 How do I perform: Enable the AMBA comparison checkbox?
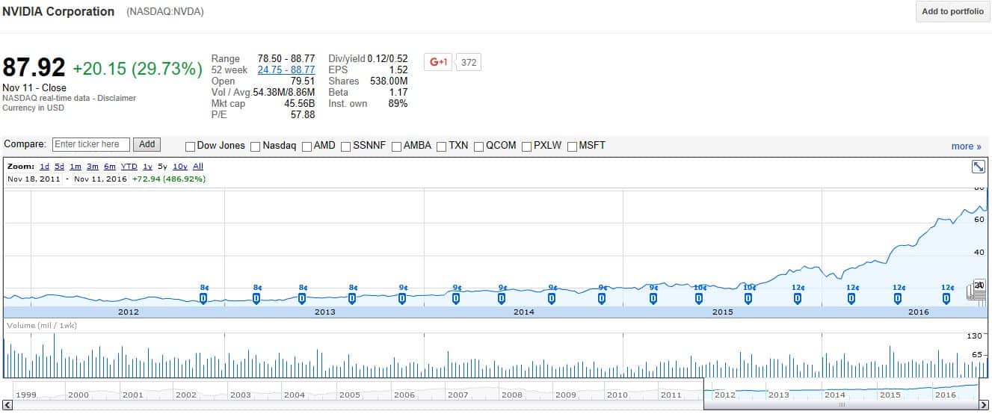pyautogui.click(x=396, y=146)
